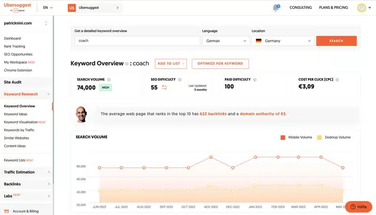The width and height of the screenshot is (376, 215).
Task: Show Paid Difficulty info tooltip icon
Action: point(255,80)
